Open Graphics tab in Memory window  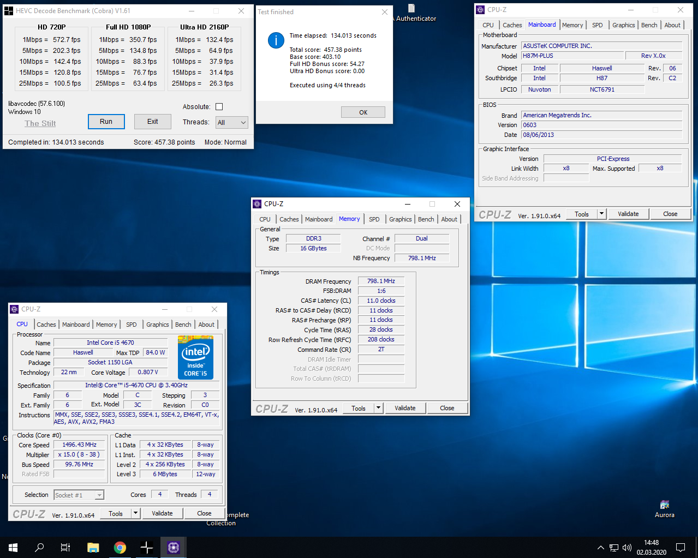400,219
